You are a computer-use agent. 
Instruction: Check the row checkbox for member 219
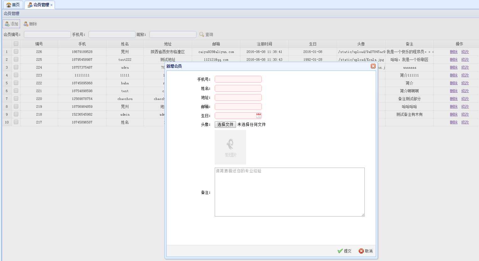16,106
